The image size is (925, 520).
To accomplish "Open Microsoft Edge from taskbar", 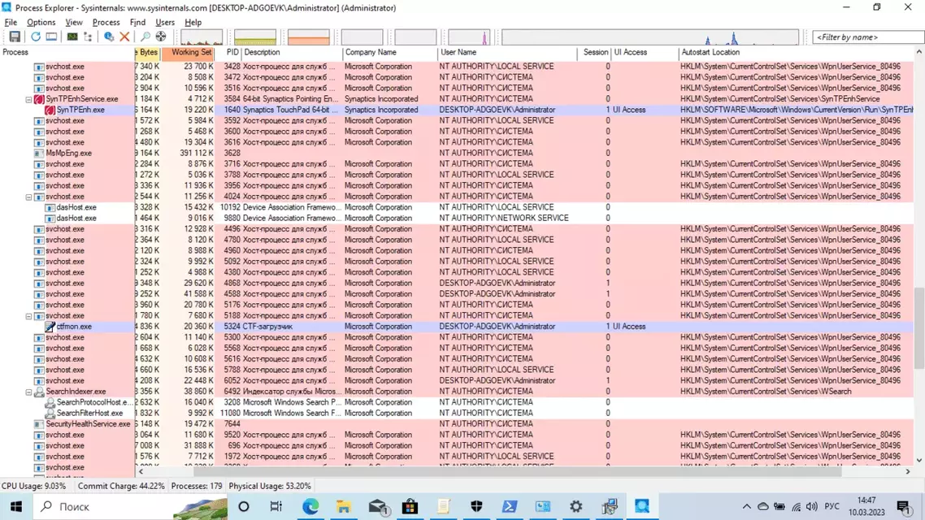I will point(311,506).
